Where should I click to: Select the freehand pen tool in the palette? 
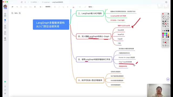click(163, 17)
